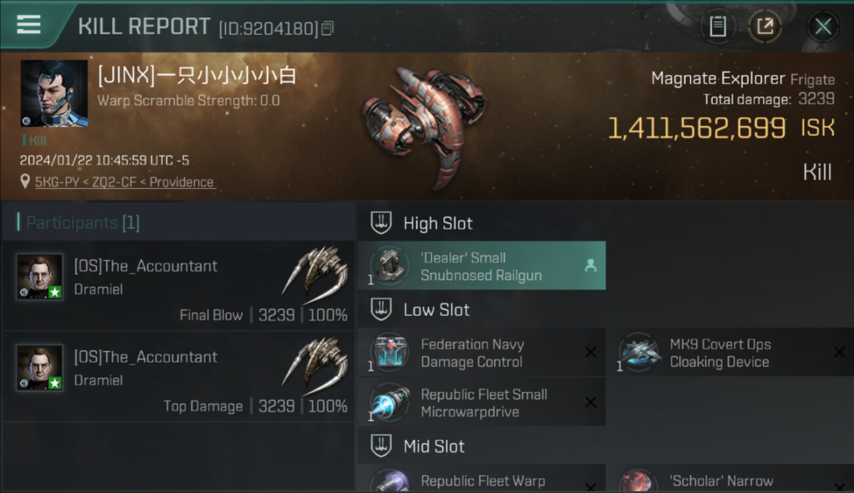
Task: Open the clipboard report icon
Action: (x=718, y=26)
